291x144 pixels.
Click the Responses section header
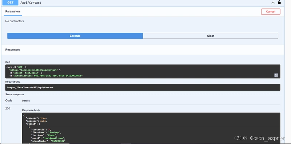13,50
